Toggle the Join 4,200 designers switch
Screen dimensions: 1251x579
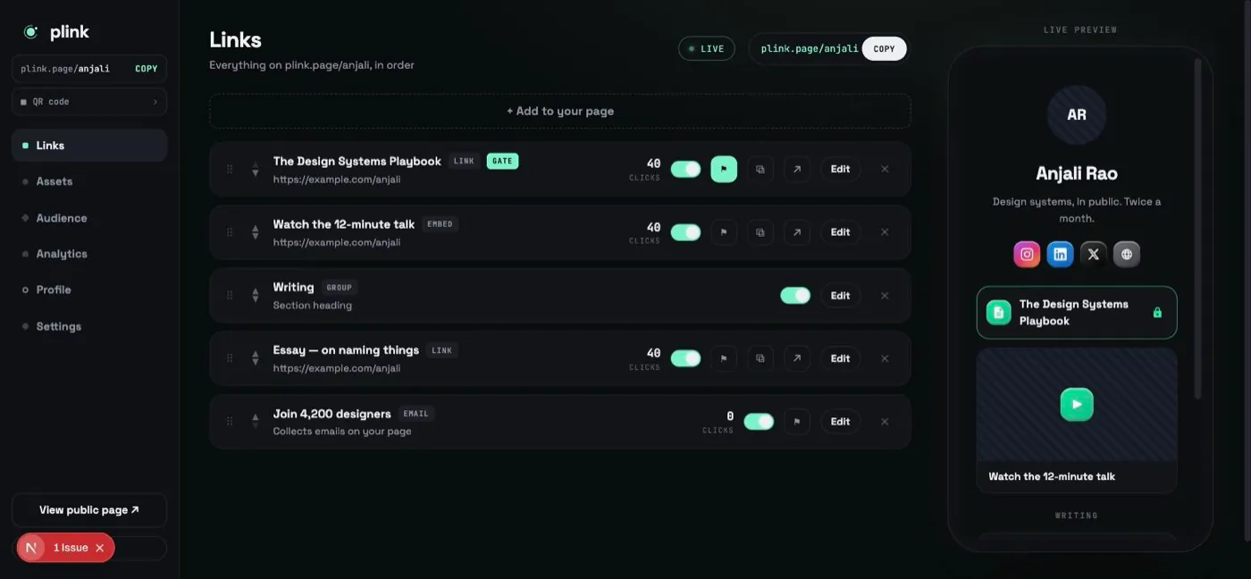pyautogui.click(x=759, y=422)
